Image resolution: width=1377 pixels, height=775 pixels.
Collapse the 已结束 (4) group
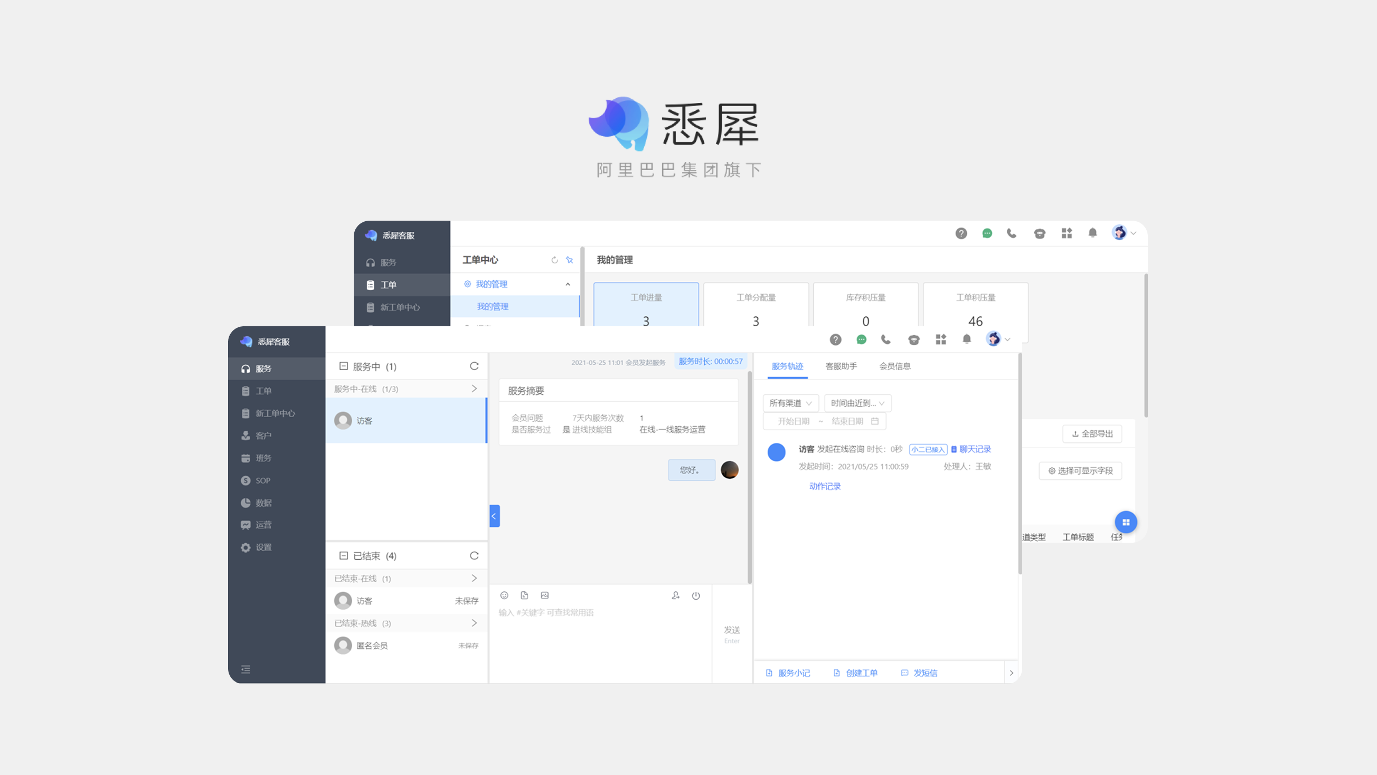(x=344, y=556)
